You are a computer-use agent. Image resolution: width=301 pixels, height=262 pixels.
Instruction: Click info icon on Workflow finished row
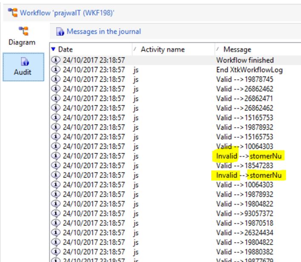(x=56, y=60)
